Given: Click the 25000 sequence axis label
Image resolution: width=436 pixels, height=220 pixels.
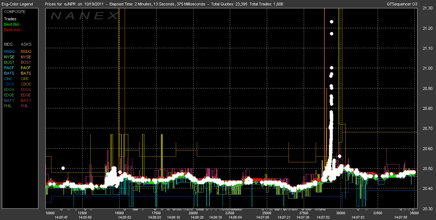Looking at the screenshot, I should pos(267,213).
